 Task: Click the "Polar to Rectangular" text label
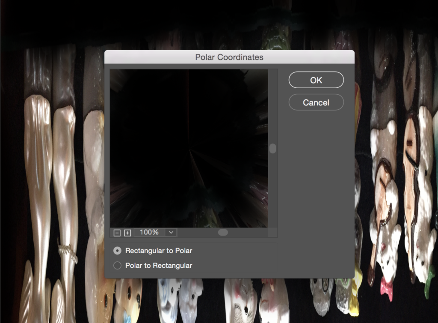[158, 266]
